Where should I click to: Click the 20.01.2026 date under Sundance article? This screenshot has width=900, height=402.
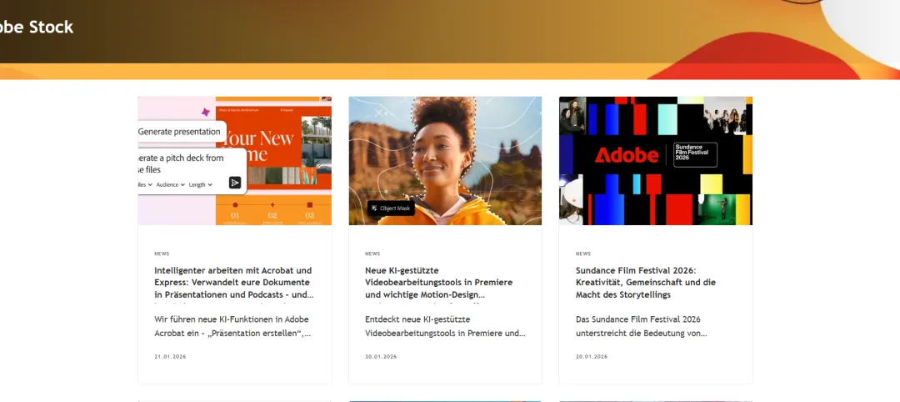click(591, 357)
